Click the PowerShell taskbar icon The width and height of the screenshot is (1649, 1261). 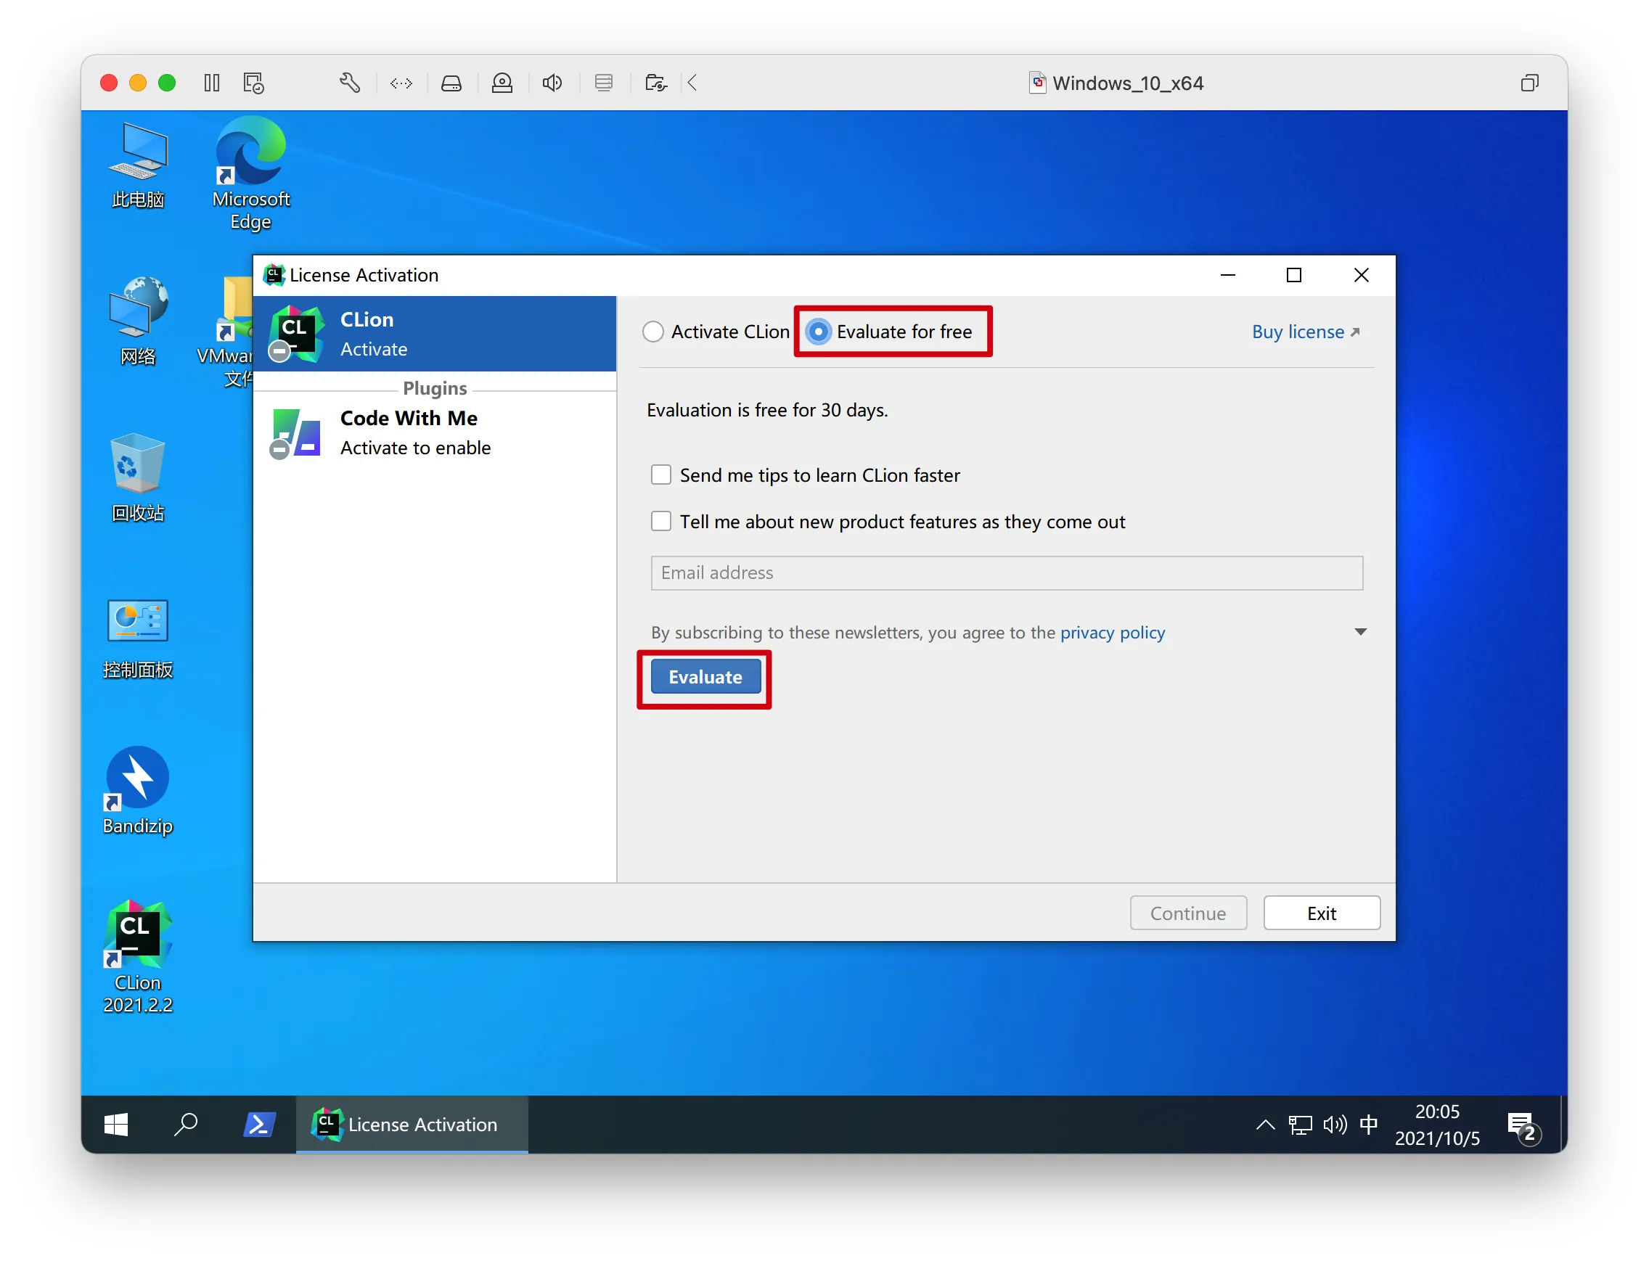pos(258,1124)
